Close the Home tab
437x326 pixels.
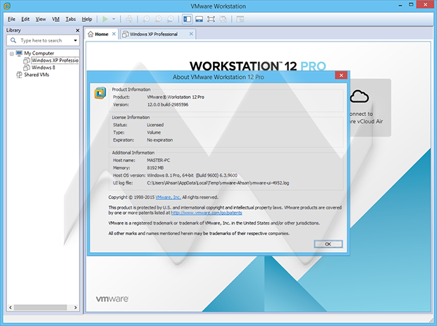point(113,34)
